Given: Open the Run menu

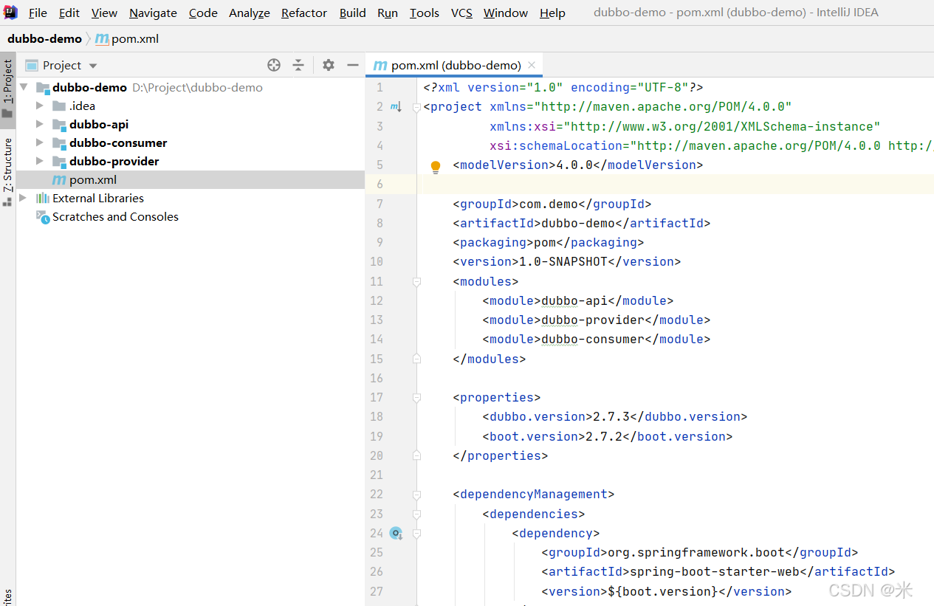Looking at the screenshot, I should (388, 13).
